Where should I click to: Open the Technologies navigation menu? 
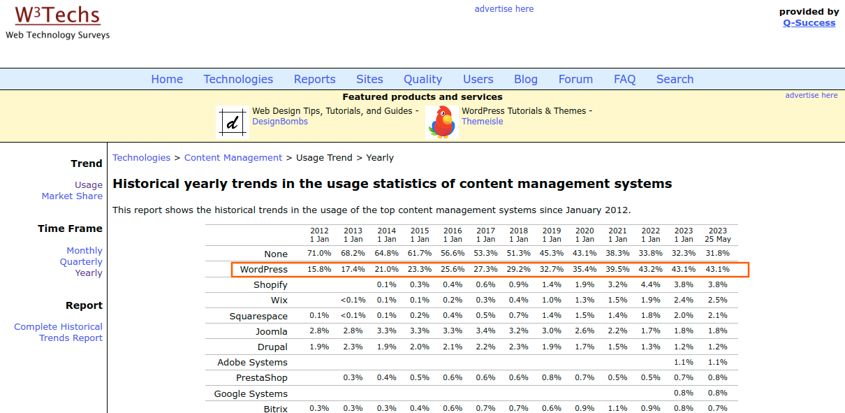coord(238,79)
